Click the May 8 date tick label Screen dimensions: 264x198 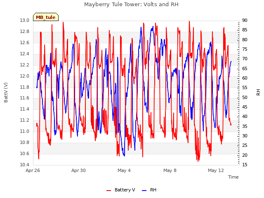(170, 170)
